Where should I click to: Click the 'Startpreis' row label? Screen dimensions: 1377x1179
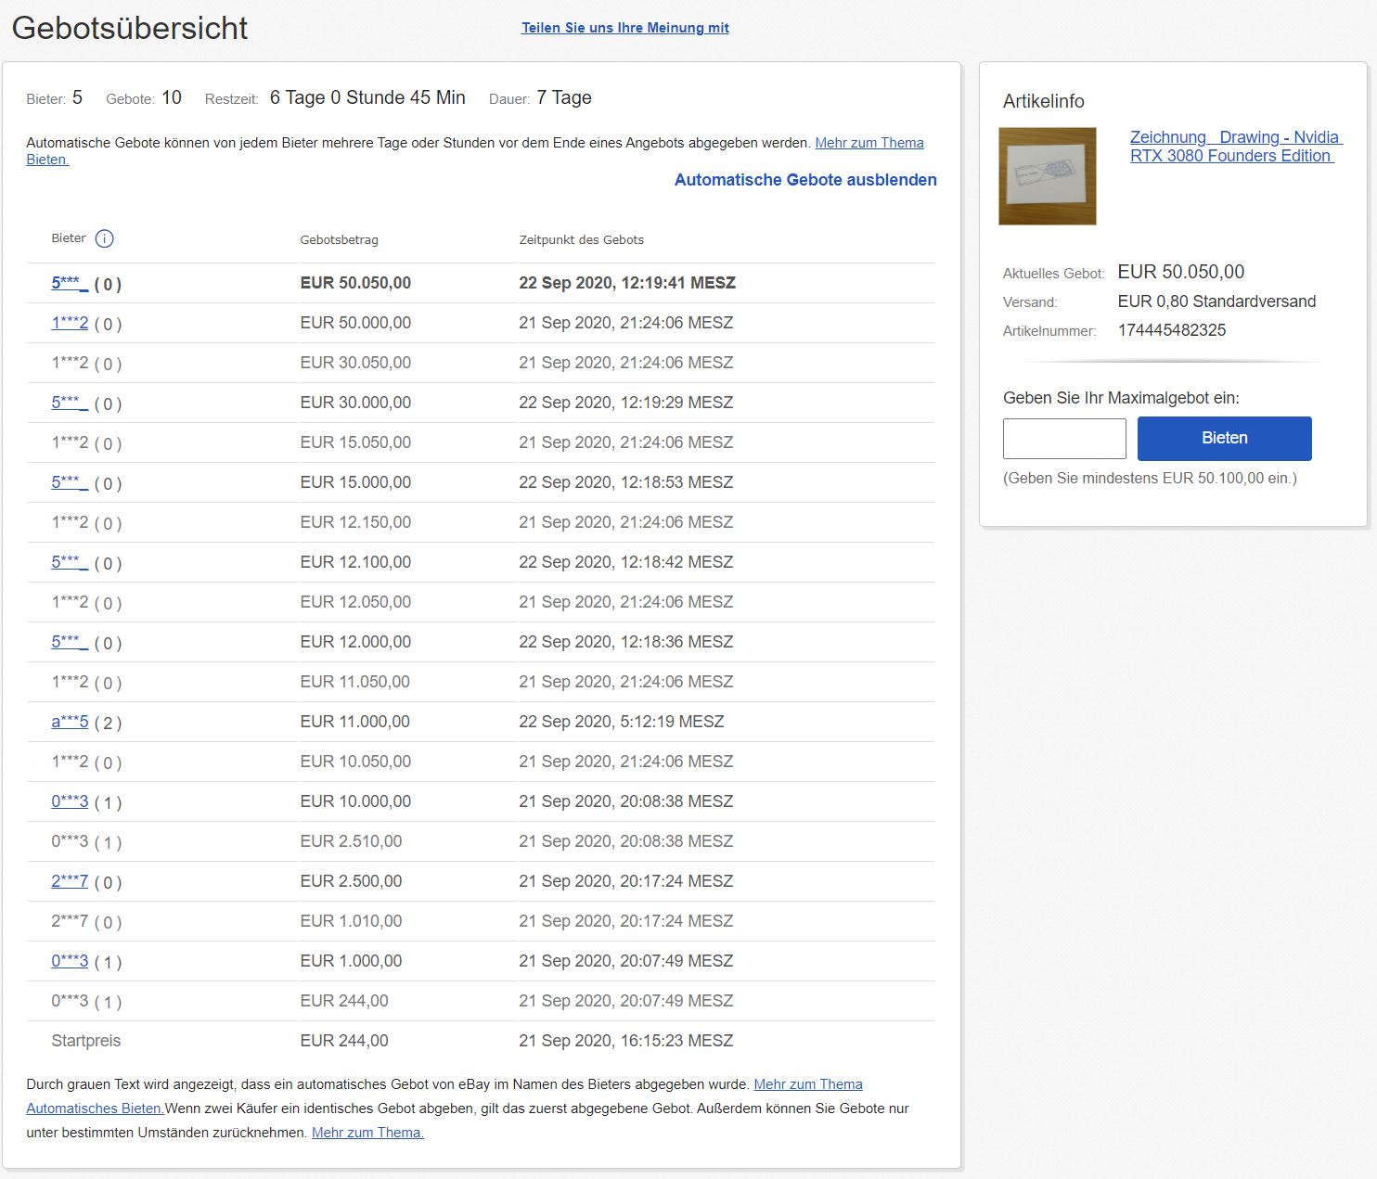coord(86,1041)
